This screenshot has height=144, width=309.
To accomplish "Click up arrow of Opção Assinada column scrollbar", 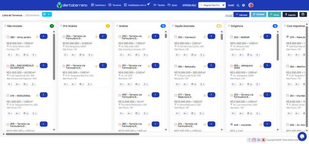I will pyautogui.click(x=222, y=31).
